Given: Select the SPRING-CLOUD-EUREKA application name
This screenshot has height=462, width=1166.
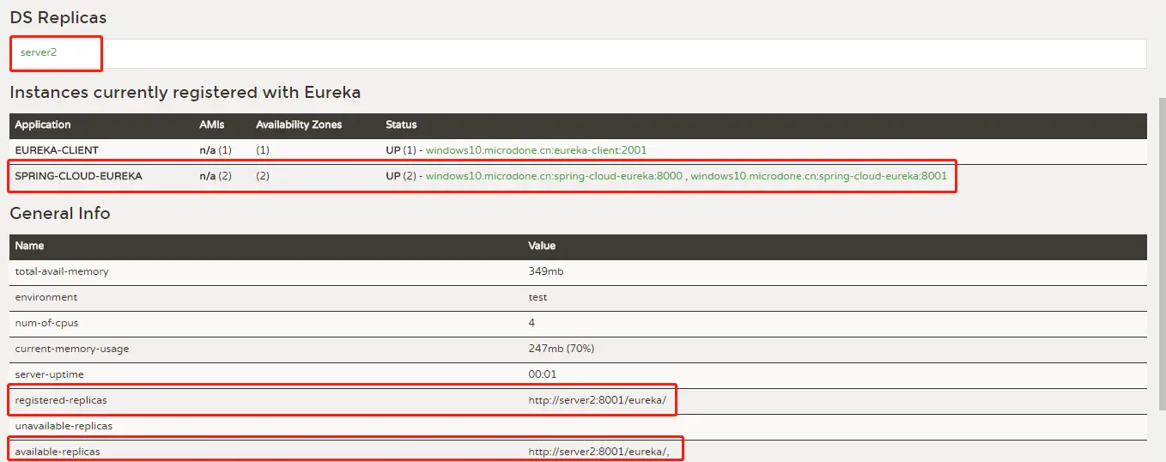Looking at the screenshot, I should point(78,176).
